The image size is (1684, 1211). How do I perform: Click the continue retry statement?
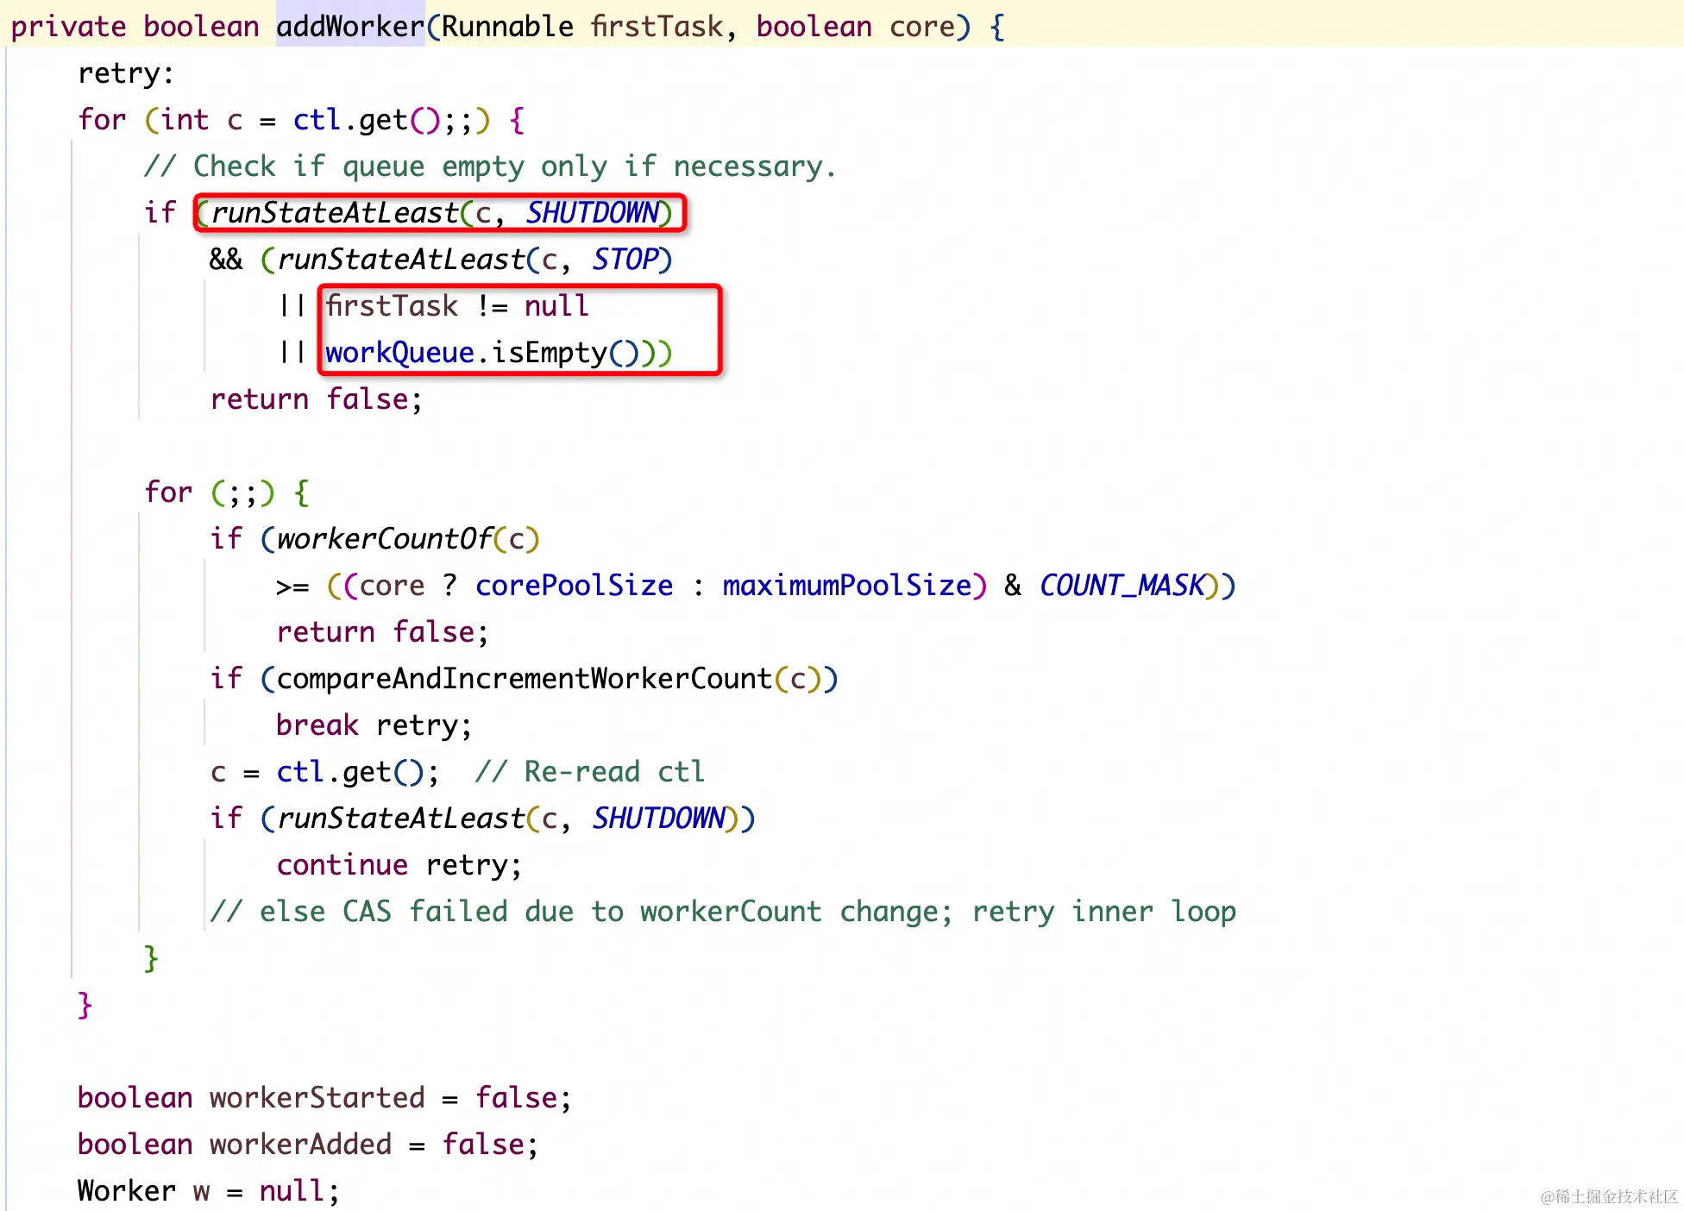399,865
